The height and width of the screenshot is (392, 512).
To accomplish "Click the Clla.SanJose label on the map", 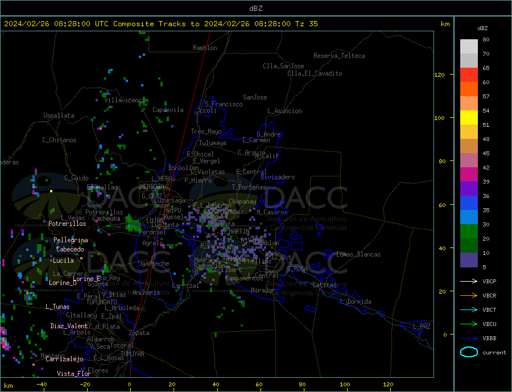I will (x=283, y=66).
